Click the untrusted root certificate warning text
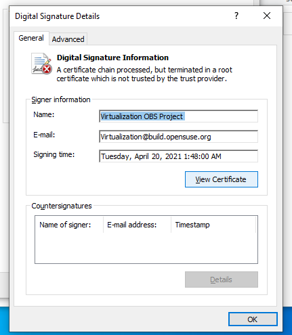The width and height of the screenshot is (292, 335). click(x=144, y=74)
